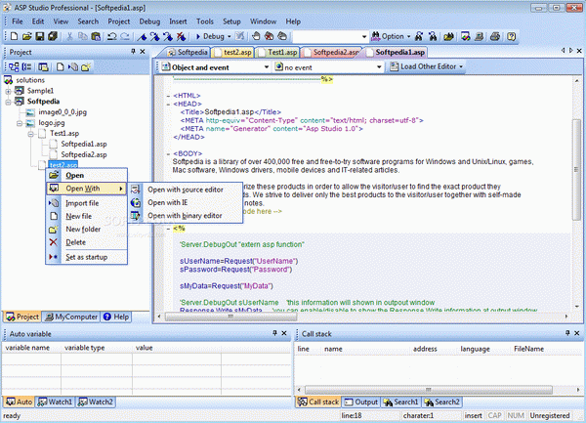
Task: Switch to the MyComputer panel tab
Action: (70, 317)
